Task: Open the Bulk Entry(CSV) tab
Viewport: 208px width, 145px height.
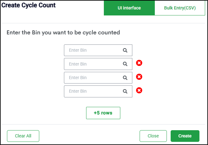Action: point(180,8)
